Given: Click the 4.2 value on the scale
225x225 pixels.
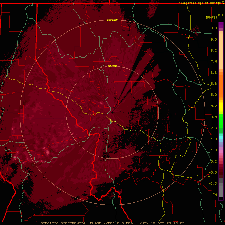Looking at the screenshot, I should tap(214, 106).
